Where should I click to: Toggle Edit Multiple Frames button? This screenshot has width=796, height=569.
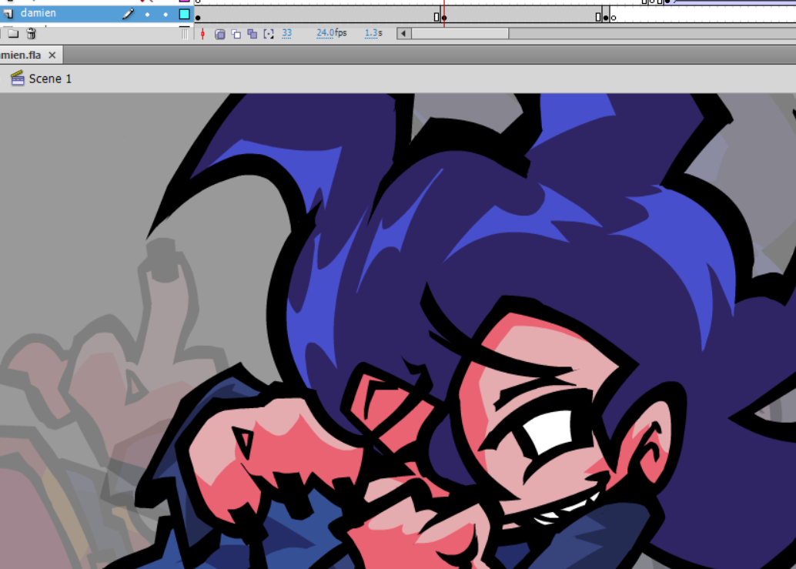253,34
